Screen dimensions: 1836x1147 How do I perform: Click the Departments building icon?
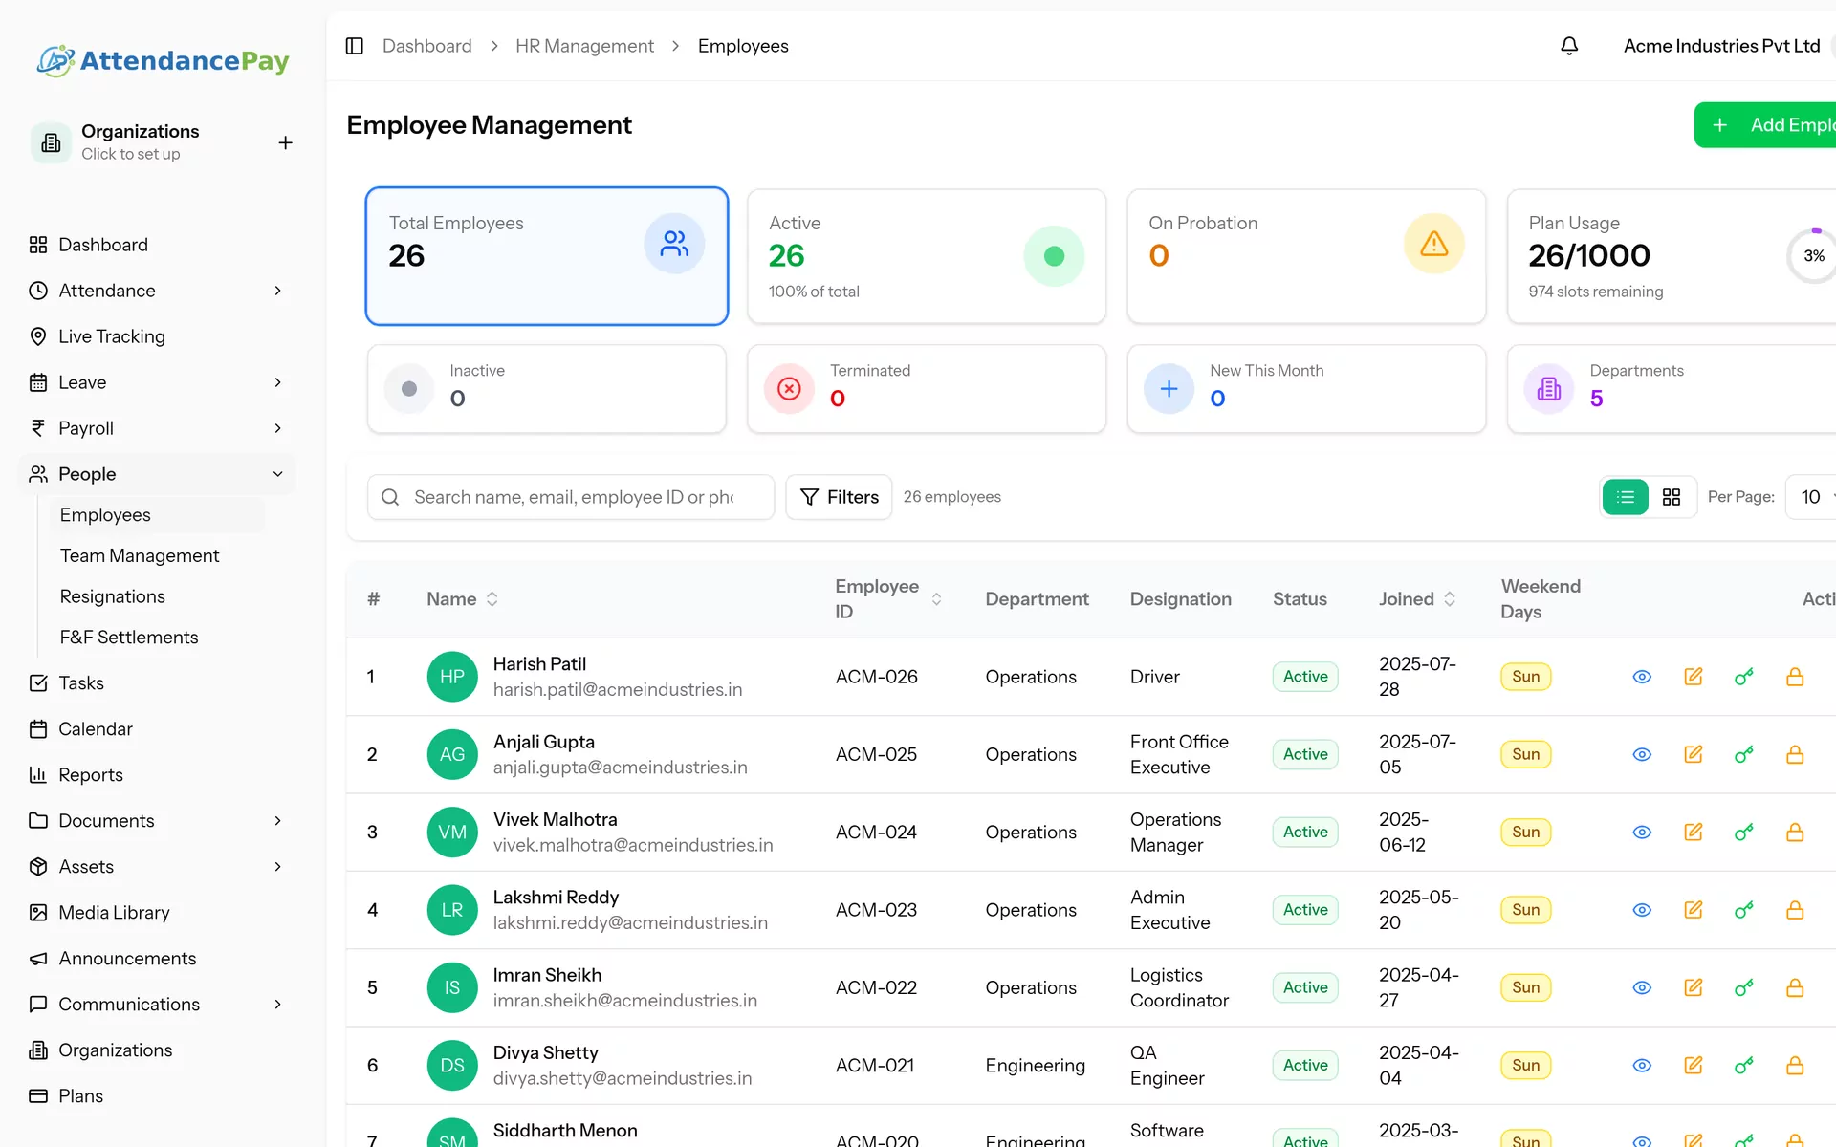pyautogui.click(x=1549, y=389)
